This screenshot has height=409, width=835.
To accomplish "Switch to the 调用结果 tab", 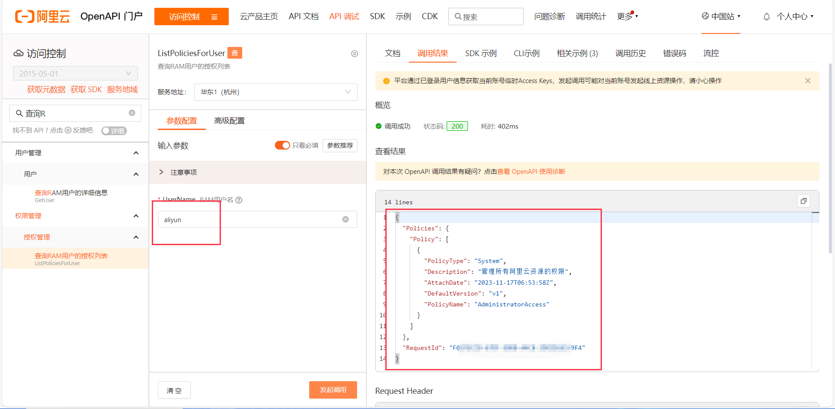I will [x=433, y=53].
